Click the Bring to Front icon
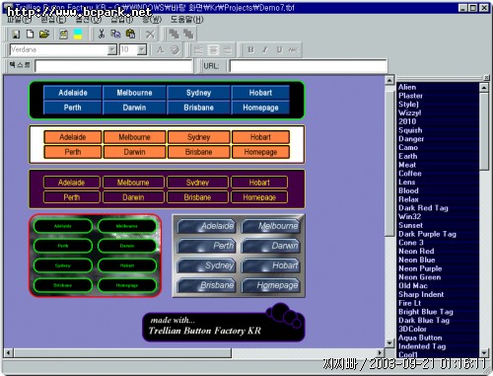The image size is (493, 376). [x=174, y=34]
